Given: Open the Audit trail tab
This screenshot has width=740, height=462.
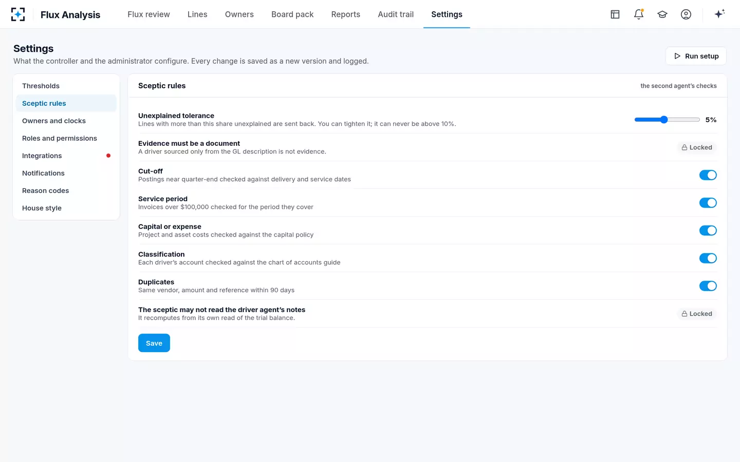Looking at the screenshot, I should (x=396, y=14).
